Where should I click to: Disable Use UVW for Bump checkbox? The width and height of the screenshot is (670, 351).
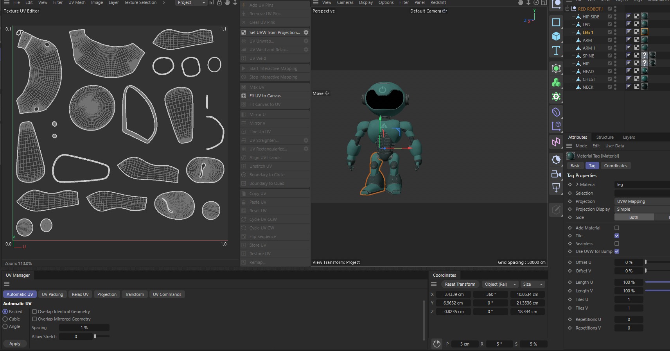coord(617,251)
